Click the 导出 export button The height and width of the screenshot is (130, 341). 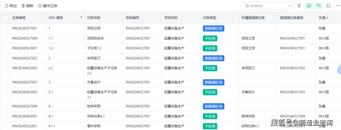(11, 6)
